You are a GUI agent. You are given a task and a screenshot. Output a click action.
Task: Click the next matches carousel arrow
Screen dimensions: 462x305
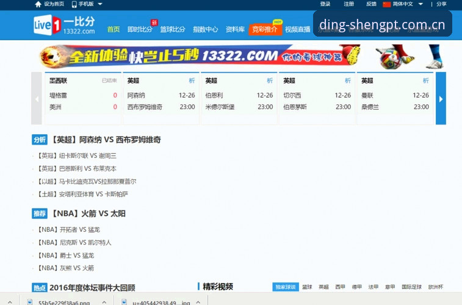[441, 99]
